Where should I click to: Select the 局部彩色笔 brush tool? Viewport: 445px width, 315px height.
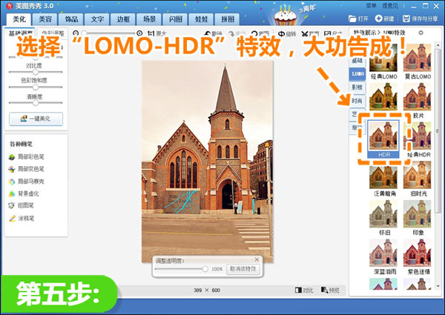point(27,157)
